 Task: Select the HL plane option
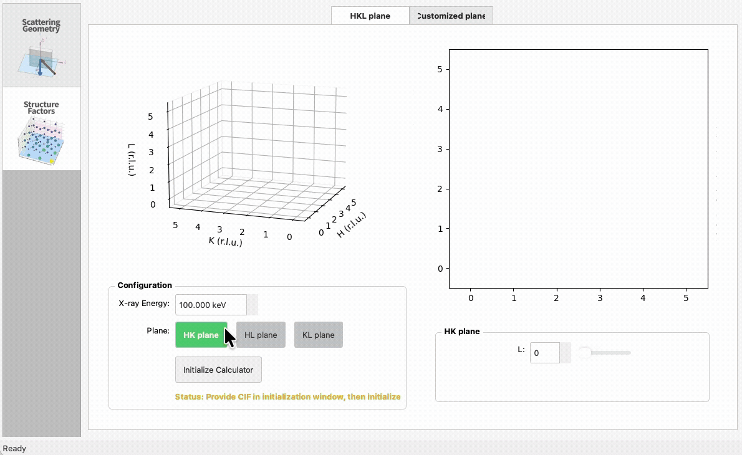click(260, 335)
